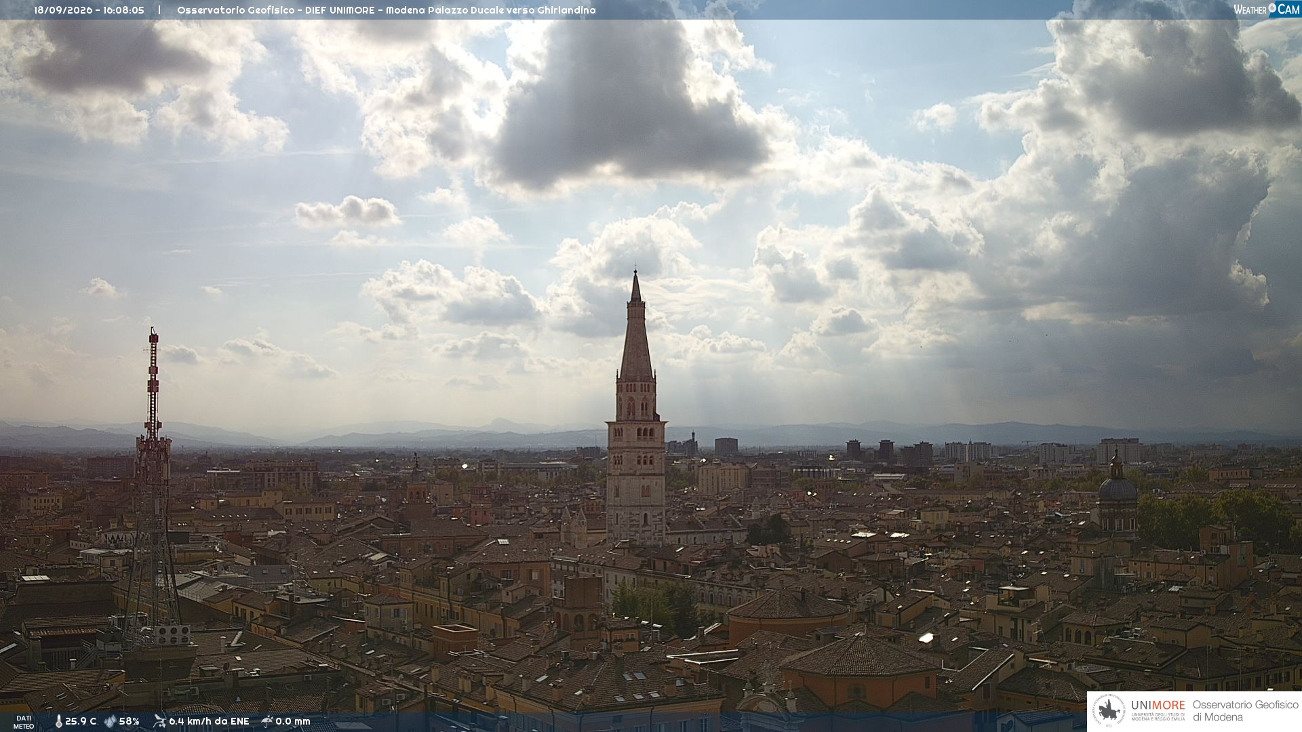Click the humidity water drops icon

(x=110, y=721)
